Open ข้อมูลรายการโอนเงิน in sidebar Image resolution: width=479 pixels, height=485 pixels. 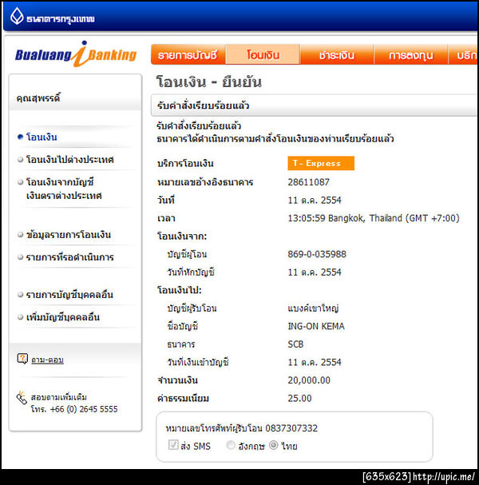coord(69,235)
